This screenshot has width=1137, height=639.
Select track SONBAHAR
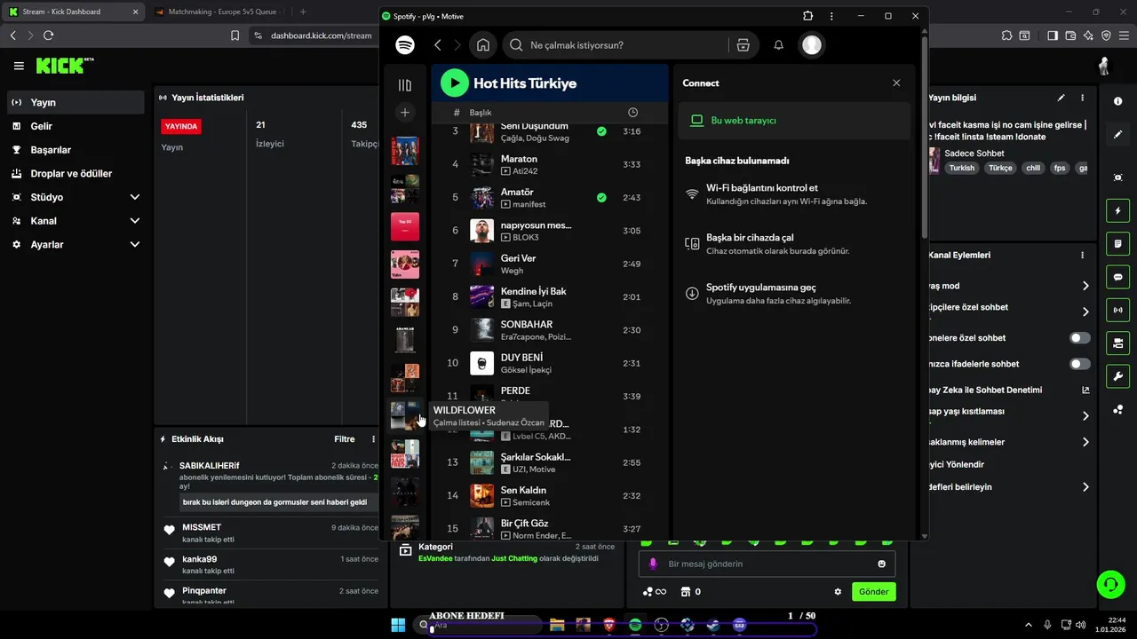549,330
